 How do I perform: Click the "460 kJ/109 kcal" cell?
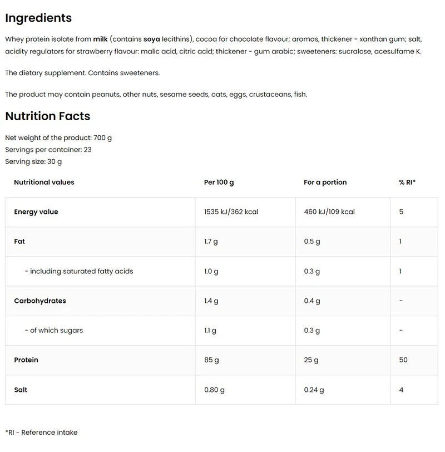(x=329, y=212)
